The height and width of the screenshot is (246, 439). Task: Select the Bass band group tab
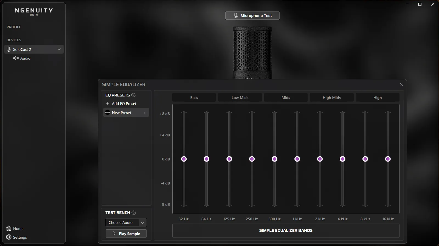[x=194, y=98]
